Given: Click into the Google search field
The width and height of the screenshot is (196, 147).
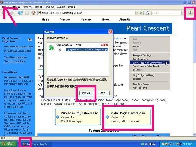Looking at the screenshot, I should pyautogui.click(x=167, y=13).
